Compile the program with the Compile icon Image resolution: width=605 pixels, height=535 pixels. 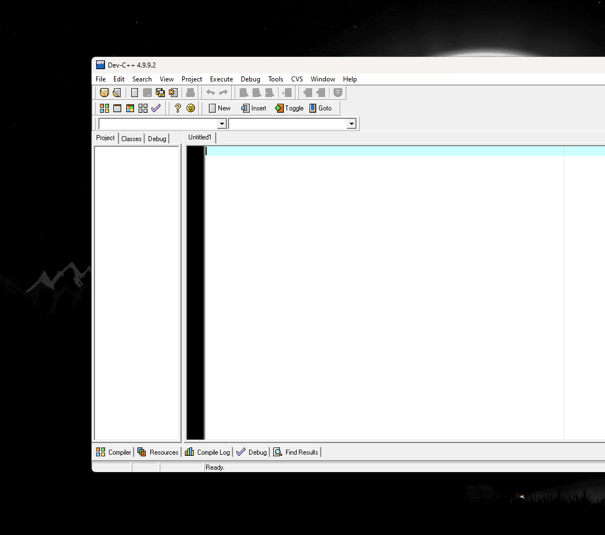104,108
